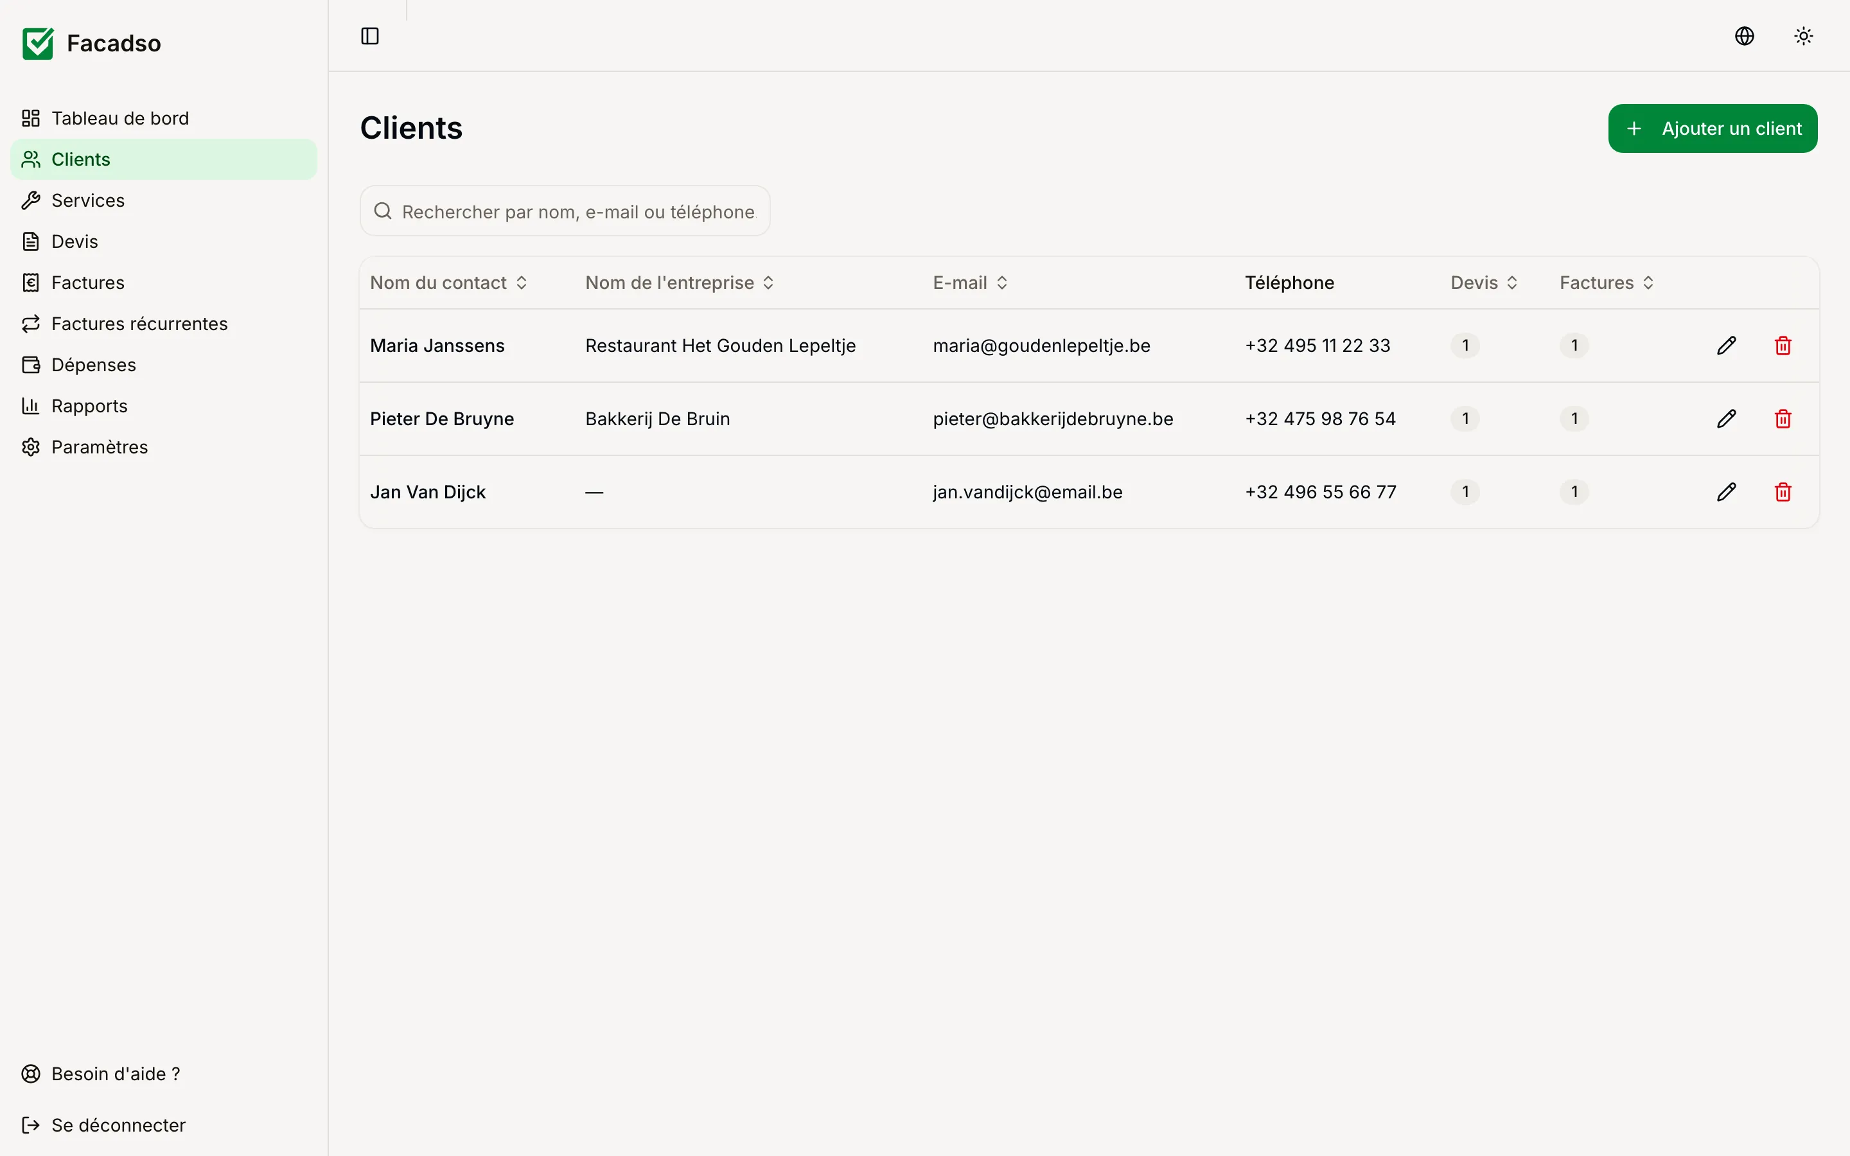
Task: Delete the Jan Van Dijck client
Action: point(1783,491)
